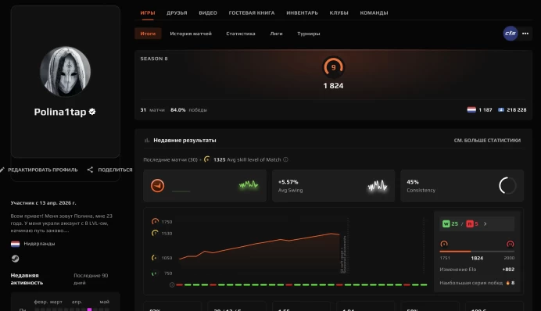Open the КОМАНДЫ tab

[374, 13]
